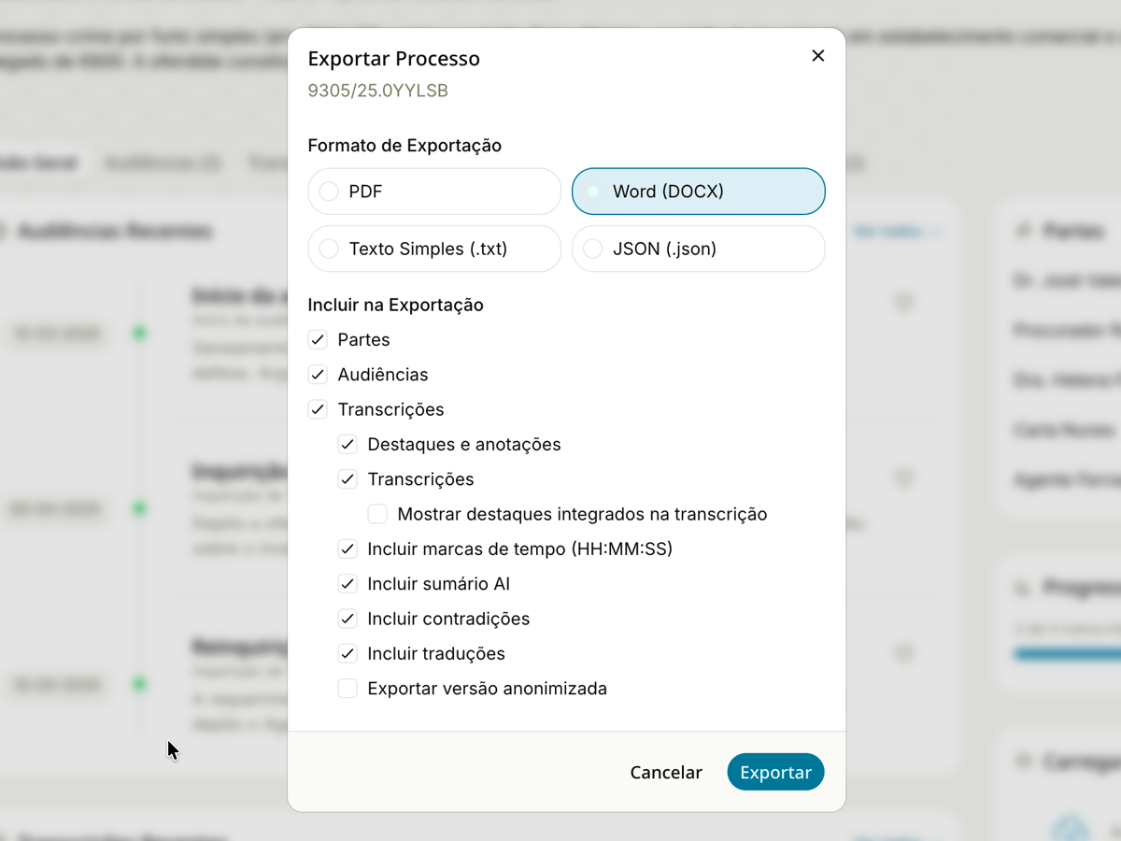This screenshot has width=1121, height=841.
Task: Select the PDF export format
Action: (434, 192)
